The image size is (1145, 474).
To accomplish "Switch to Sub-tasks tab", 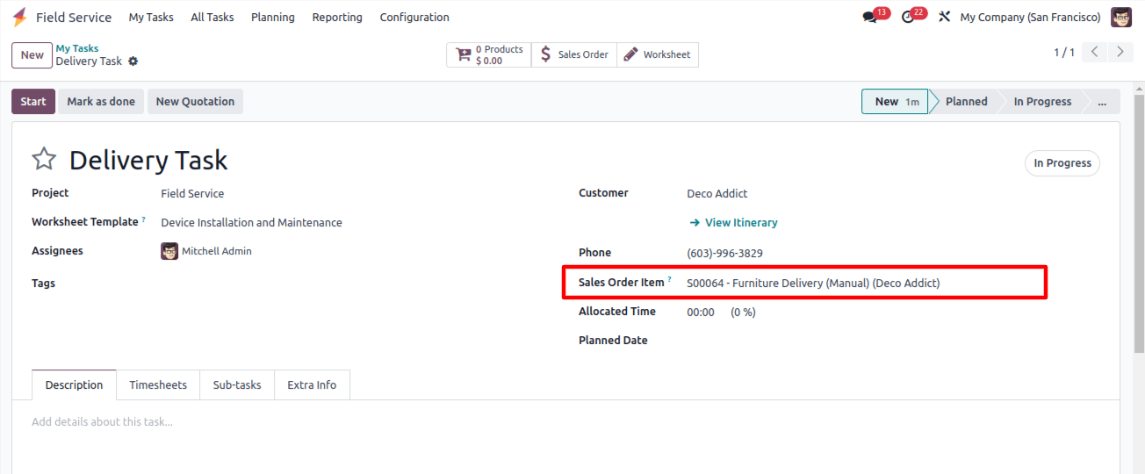I will click(x=237, y=385).
